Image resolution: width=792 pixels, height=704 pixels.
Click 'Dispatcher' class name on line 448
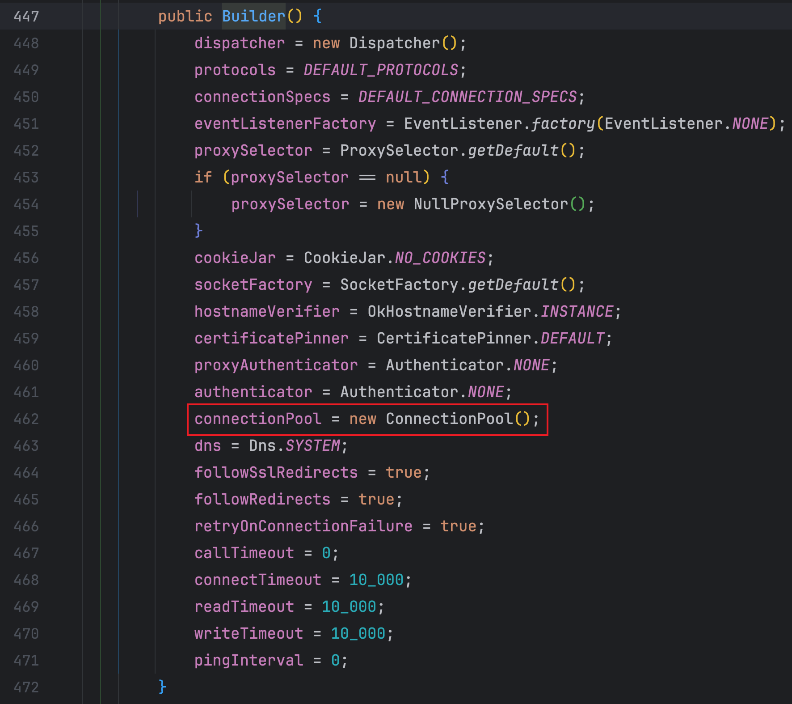[x=395, y=43]
